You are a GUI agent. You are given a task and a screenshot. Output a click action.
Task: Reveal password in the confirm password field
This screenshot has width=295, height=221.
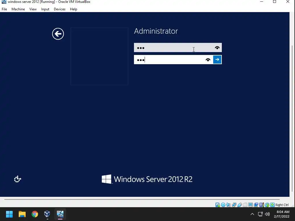[208, 60]
